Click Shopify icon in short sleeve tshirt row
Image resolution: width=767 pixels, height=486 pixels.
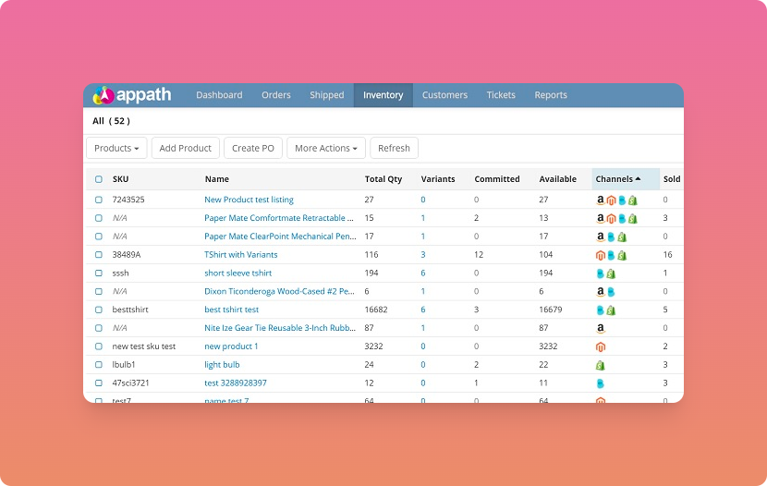(x=611, y=273)
